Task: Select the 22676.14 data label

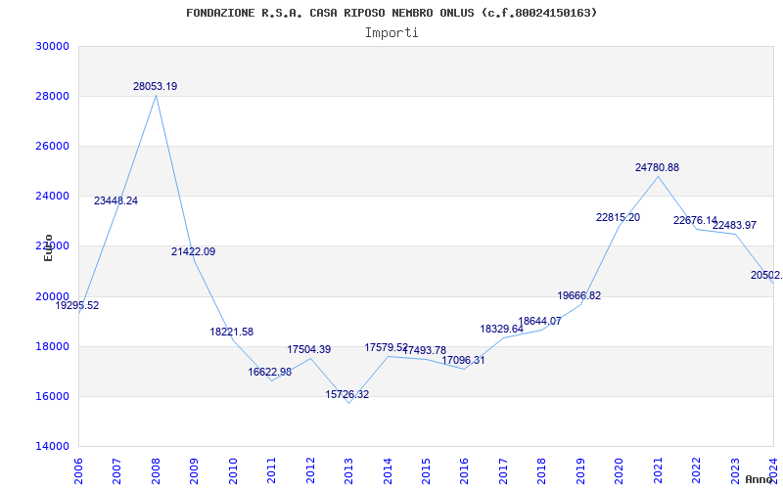Action: click(695, 221)
